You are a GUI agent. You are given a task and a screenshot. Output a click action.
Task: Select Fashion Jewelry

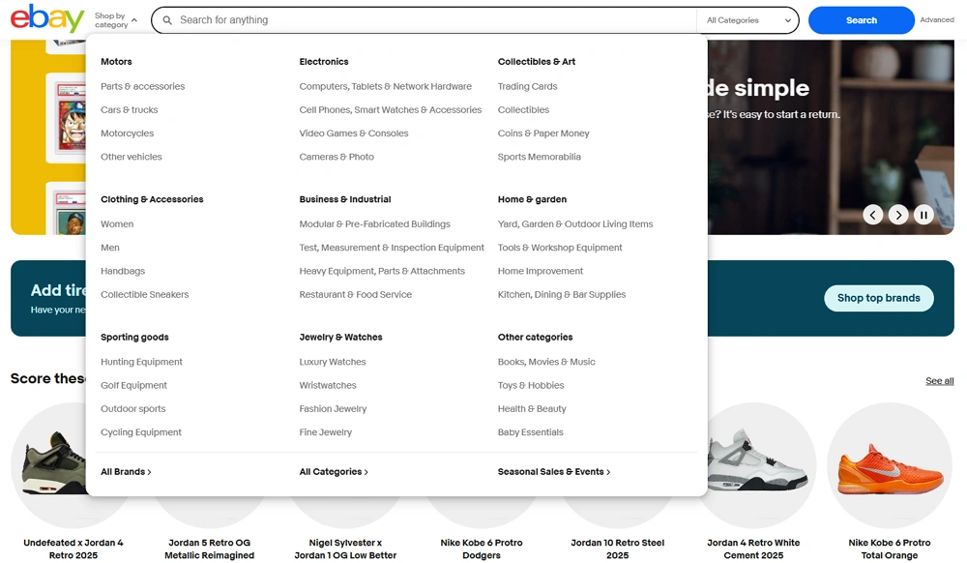tap(333, 409)
